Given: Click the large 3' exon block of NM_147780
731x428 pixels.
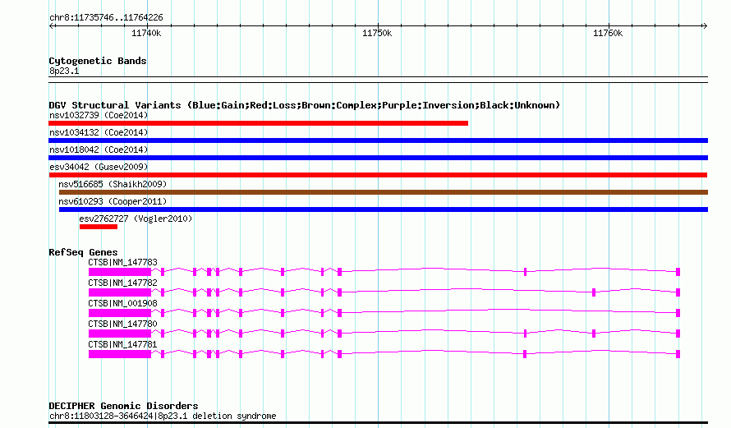Looking at the screenshot, I should pyautogui.click(x=120, y=334).
